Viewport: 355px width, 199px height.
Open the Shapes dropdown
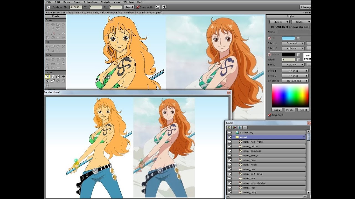(x=279, y=22)
